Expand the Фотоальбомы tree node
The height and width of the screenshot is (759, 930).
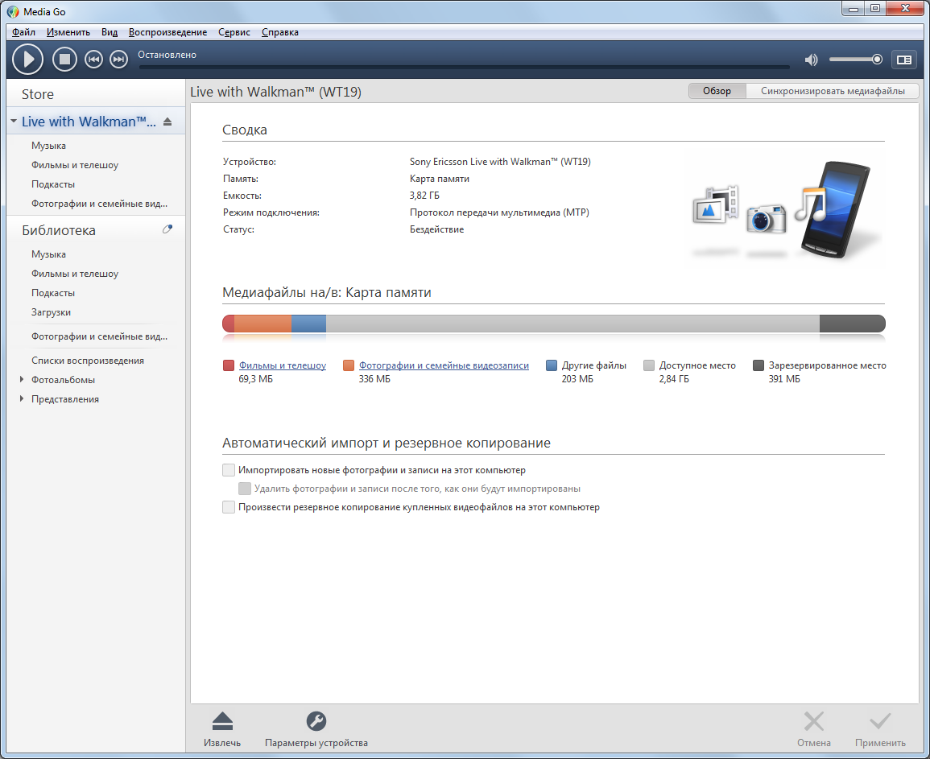pos(22,380)
